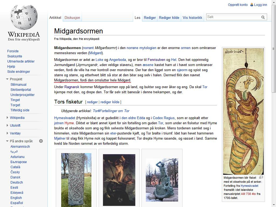Open Svaksynte link in sidebar
This screenshot has width=276, height=207.
click(15, 56)
